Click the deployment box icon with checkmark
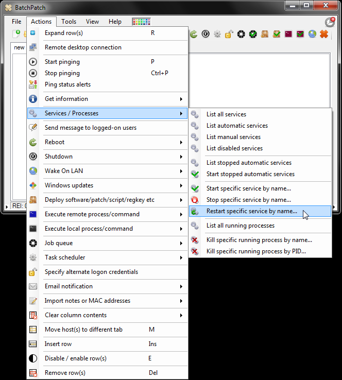 (277, 34)
